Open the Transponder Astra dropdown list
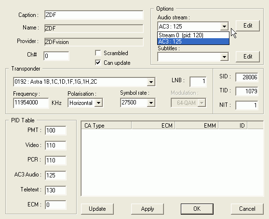 coord(151,82)
